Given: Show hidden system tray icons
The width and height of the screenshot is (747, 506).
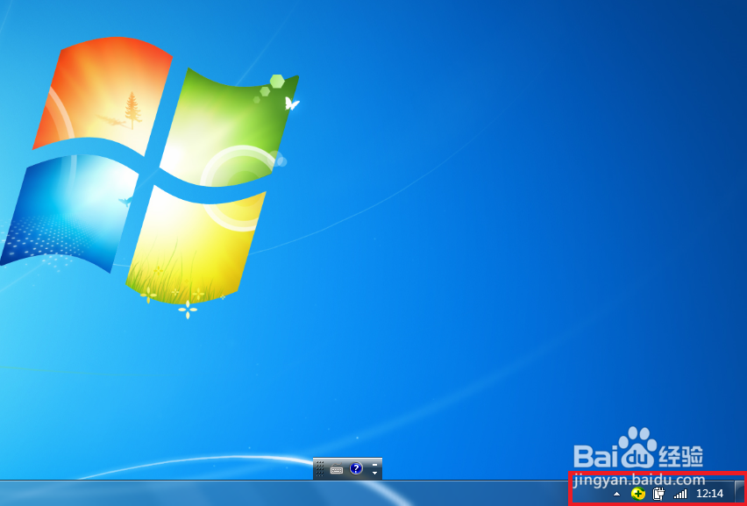Looking at the screenshot, I should (617, 494).
